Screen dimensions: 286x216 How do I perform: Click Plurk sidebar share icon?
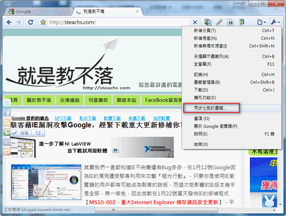click(x=7, y=152)
